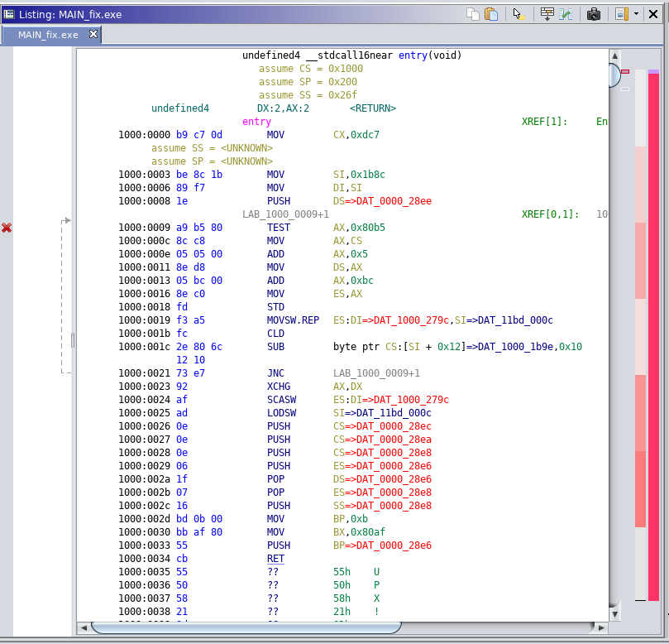This screenshot has height=644, width=669.
Task: Select the MAIN_fix.exe tab
Action: (48, 35)
